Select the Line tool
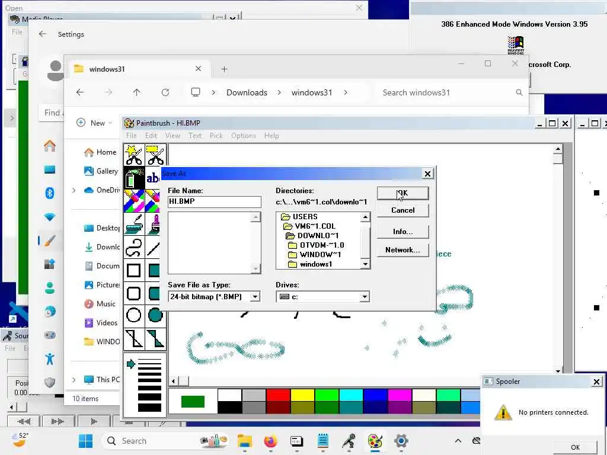Image resolution: width=607 pixels, height=455 pixels. click(x=152, y=247)
